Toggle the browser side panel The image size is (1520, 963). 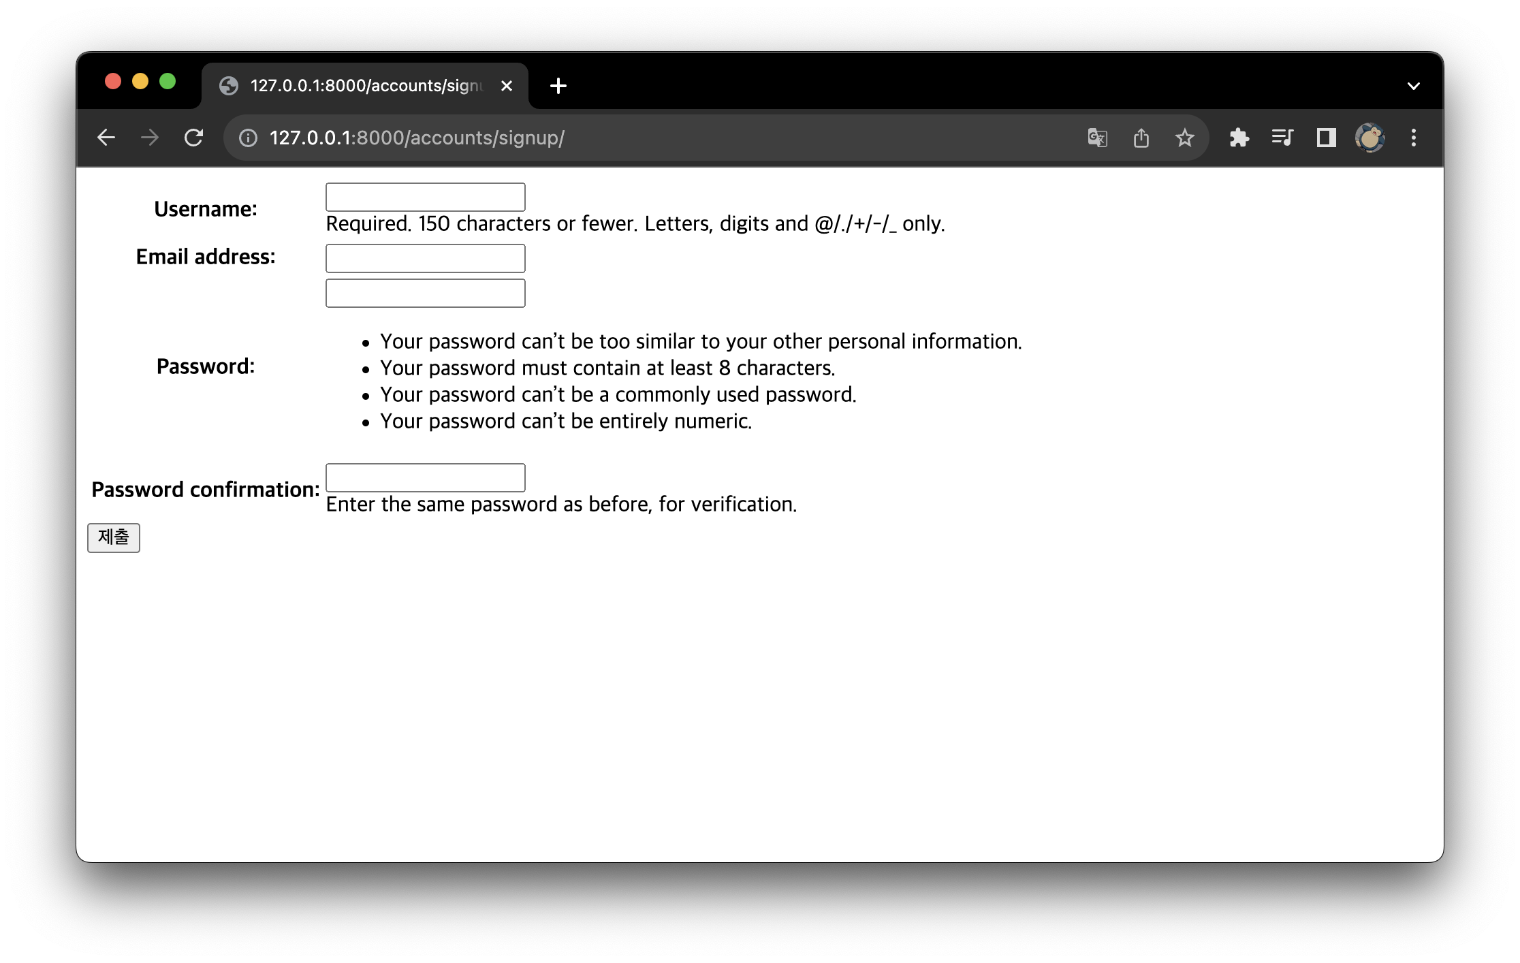(x=1326, y=138)
